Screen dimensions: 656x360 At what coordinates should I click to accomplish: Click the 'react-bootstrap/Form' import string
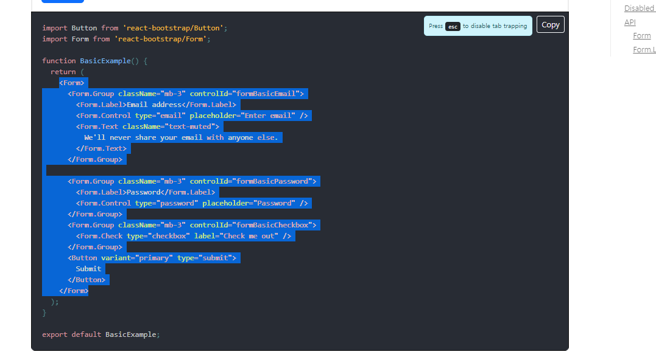[x=160, y=39]
